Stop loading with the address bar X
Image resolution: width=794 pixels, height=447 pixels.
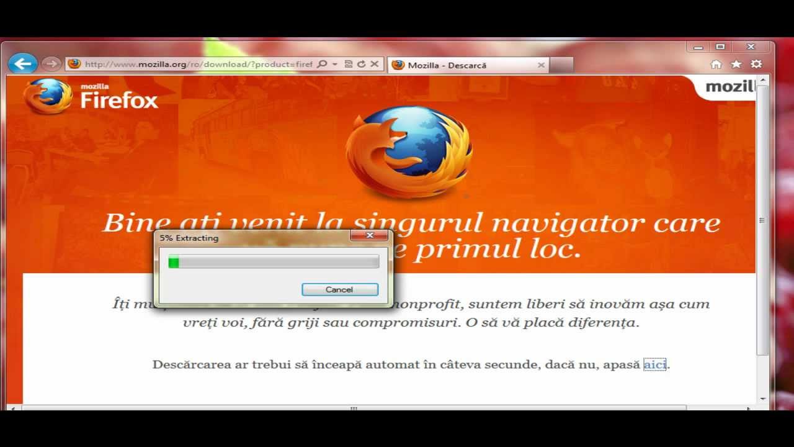tap(374, 65)
